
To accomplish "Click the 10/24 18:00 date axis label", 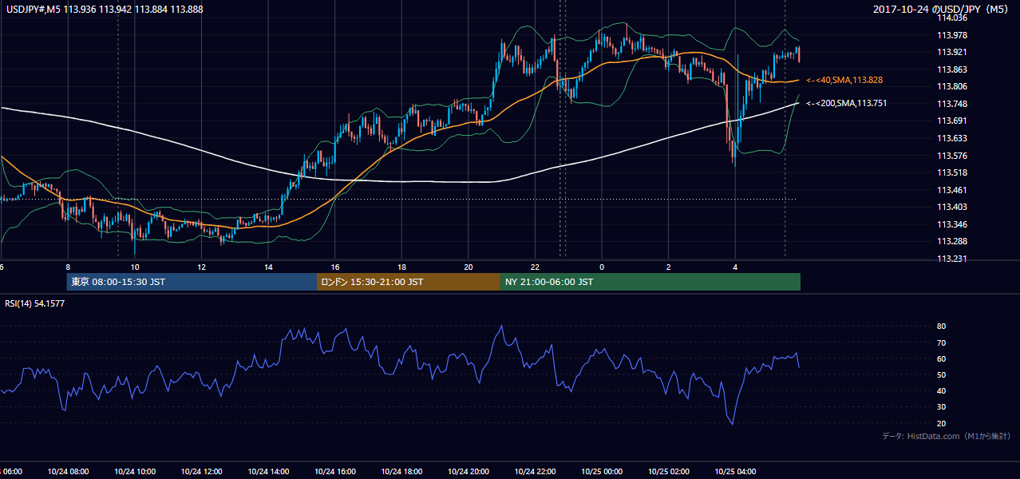I will (x=401, y=472).
